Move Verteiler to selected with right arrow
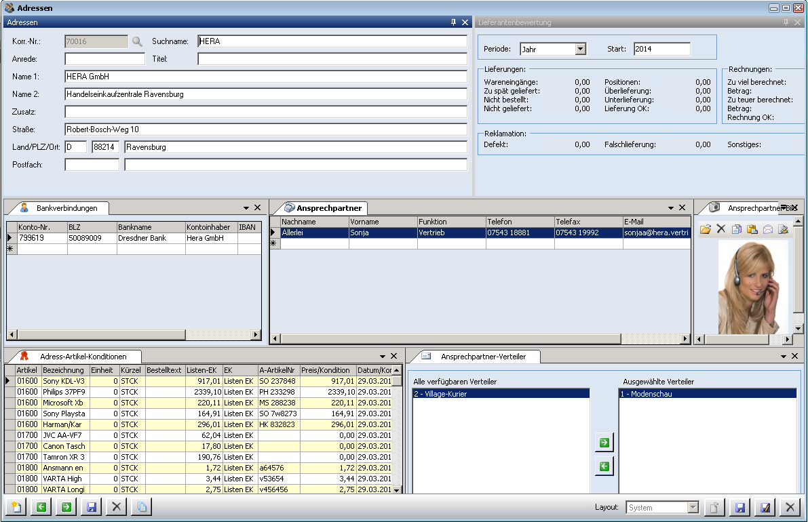Image resolution: width=808 pixels, height=522 pixels. click(x=604, y=443)
